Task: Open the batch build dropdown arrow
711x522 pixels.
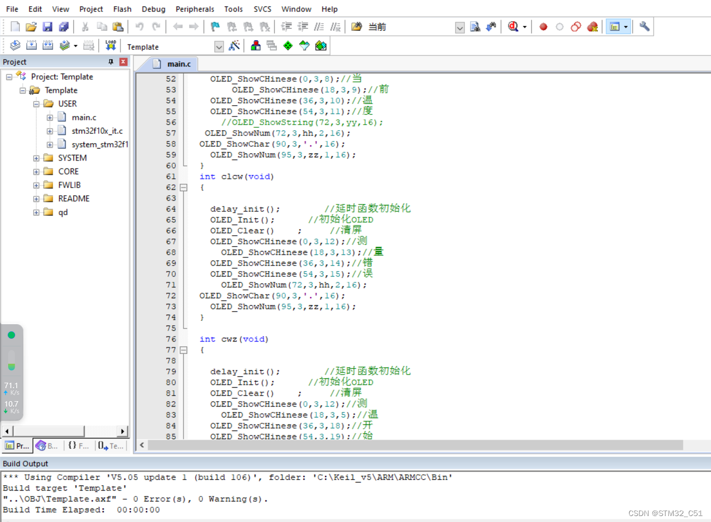Action: 75,46
